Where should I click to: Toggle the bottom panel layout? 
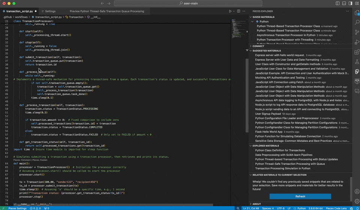point(343,3)
